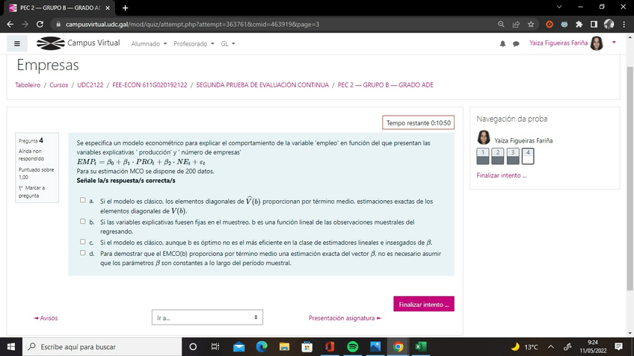Open the tab search chevron in Chrome
This screenshot has height=356, width=634.
point(559,7)
